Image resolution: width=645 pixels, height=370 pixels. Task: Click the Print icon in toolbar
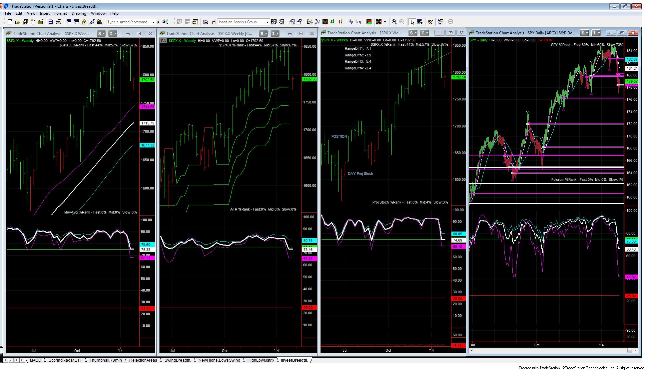[x=59, y=22]
